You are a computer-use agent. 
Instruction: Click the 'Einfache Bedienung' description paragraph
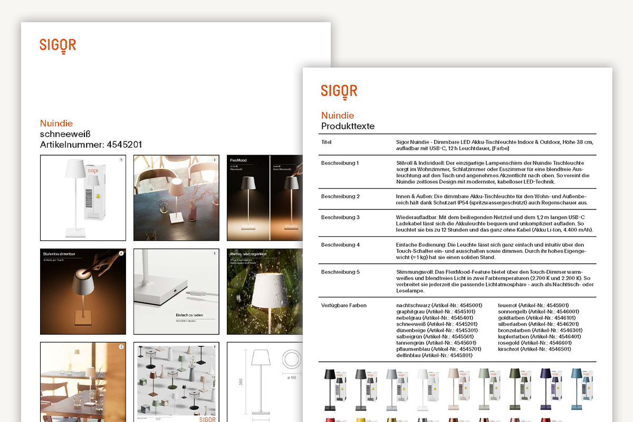pyautogui.click(x=490, y=251)
